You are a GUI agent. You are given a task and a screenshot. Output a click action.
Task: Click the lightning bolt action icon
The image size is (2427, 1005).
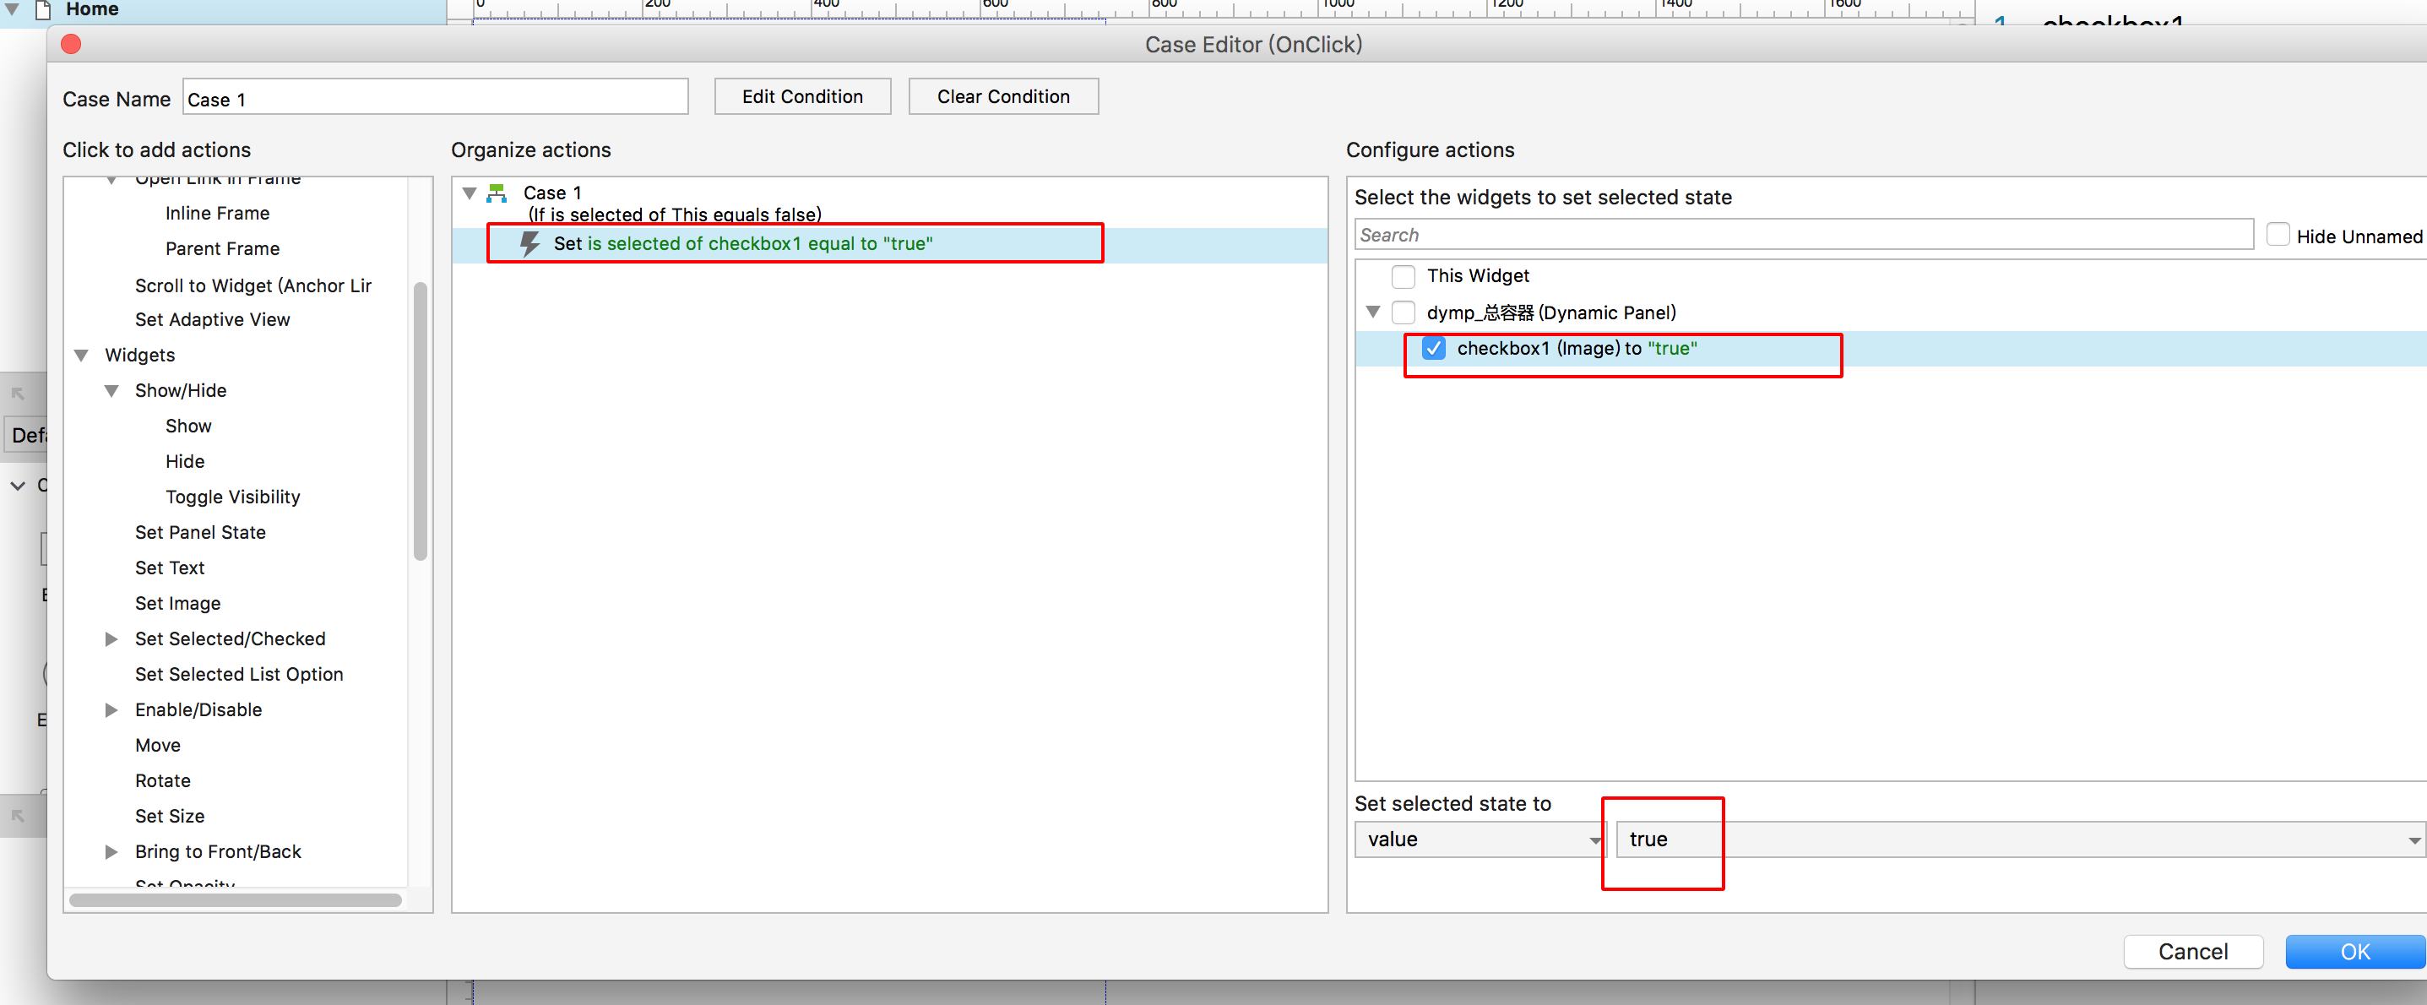tap(530, 244)
